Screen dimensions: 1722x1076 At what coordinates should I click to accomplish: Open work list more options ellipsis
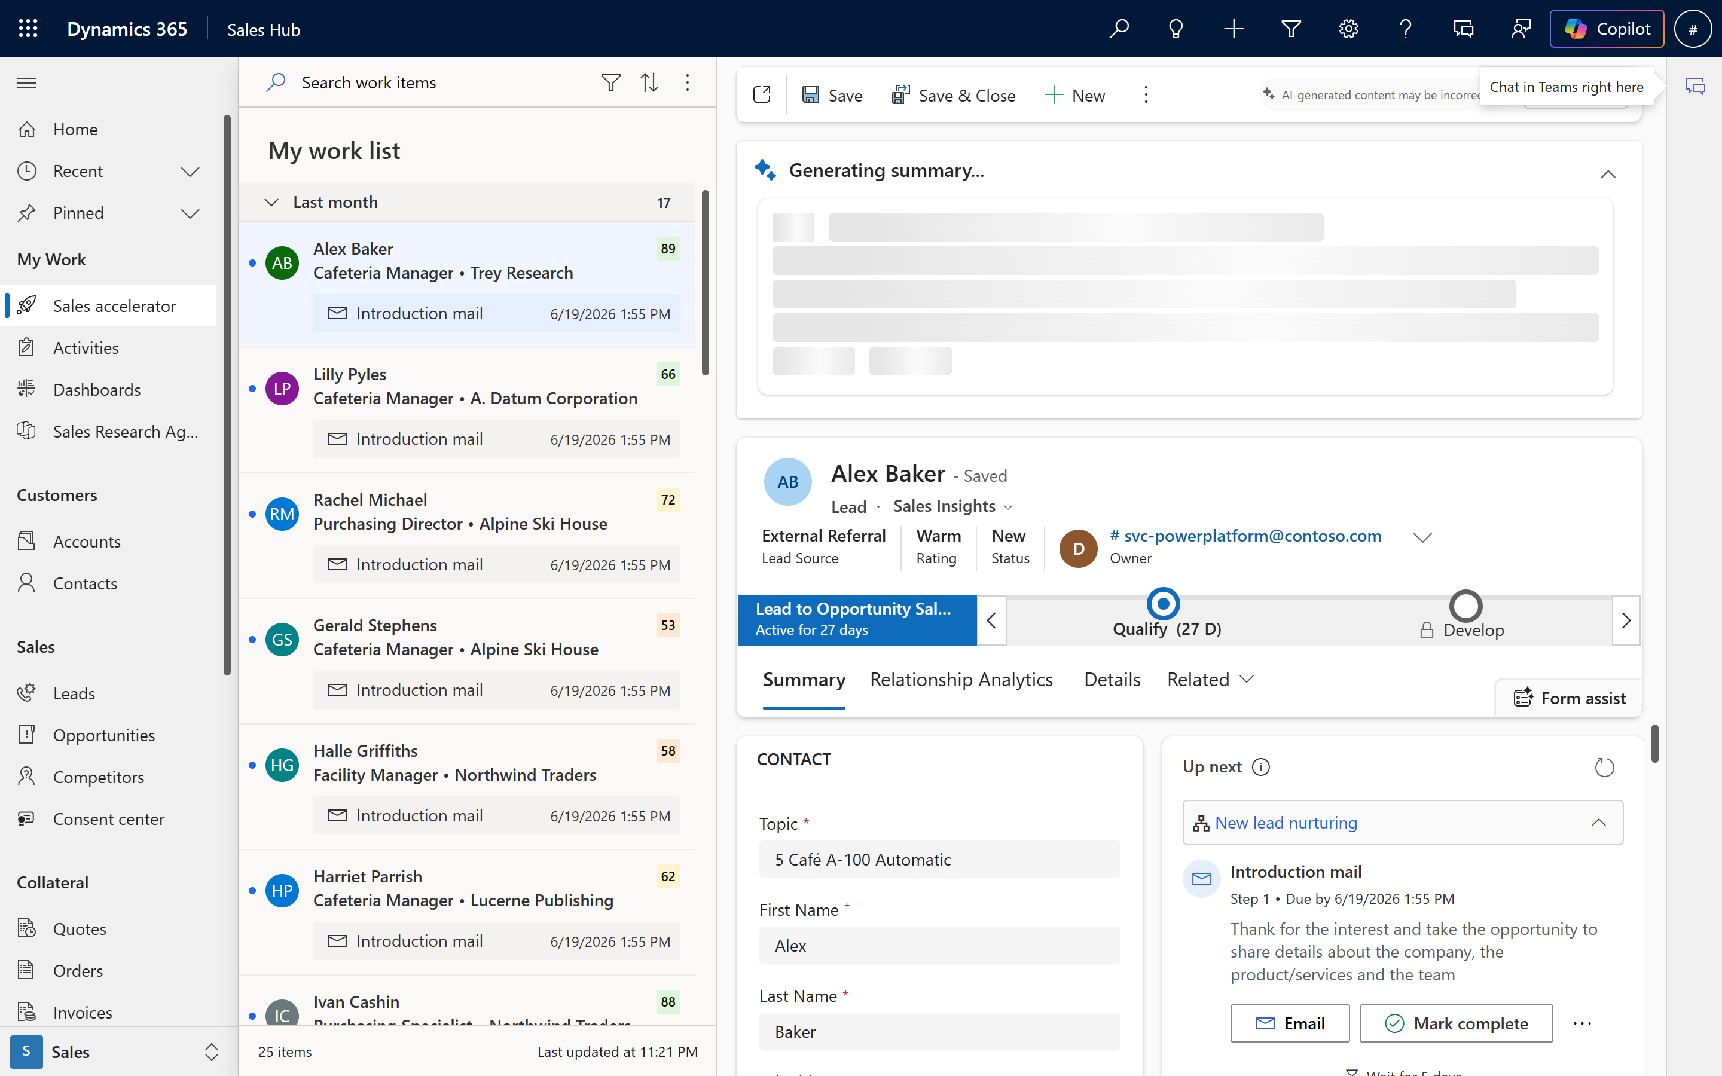pyautogui.click(x=688, y=82)
